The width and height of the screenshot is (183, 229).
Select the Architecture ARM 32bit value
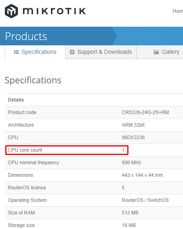133,125
